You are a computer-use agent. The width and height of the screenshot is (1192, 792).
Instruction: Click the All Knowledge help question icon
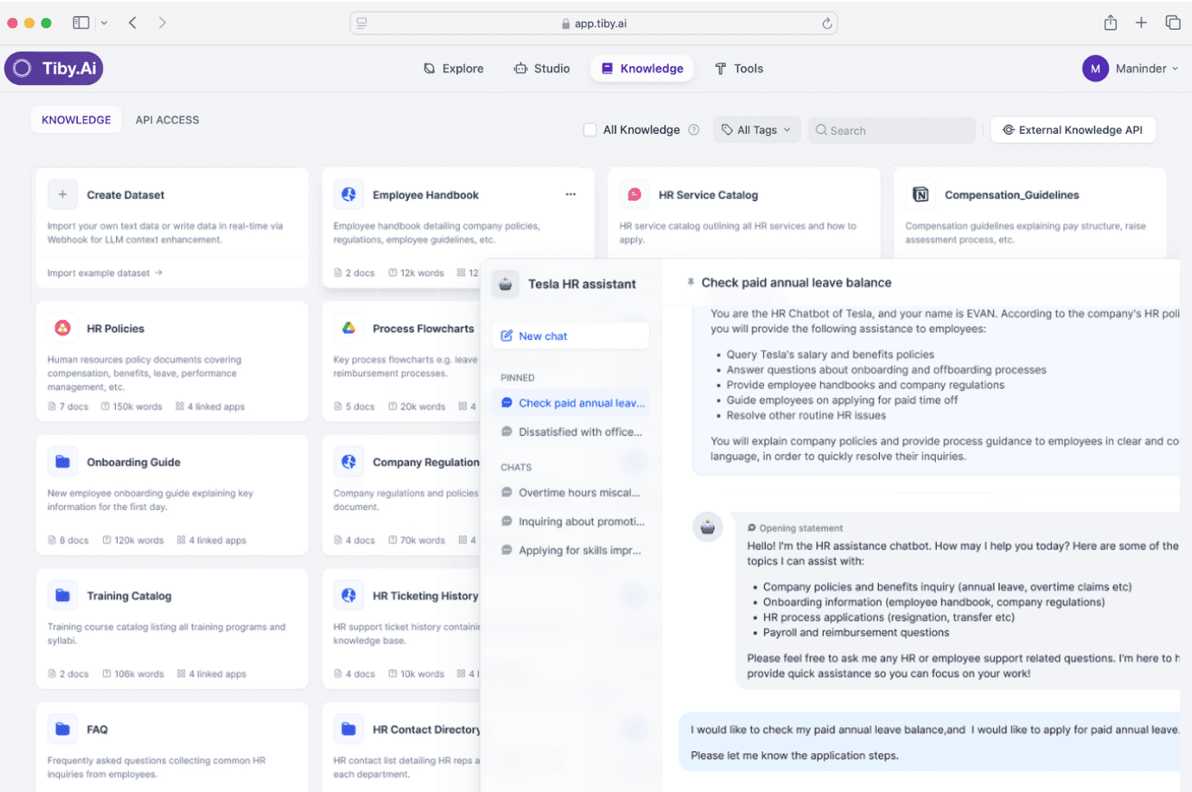[x=694, y=130]
